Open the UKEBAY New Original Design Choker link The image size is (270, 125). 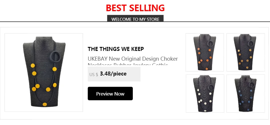133,59
